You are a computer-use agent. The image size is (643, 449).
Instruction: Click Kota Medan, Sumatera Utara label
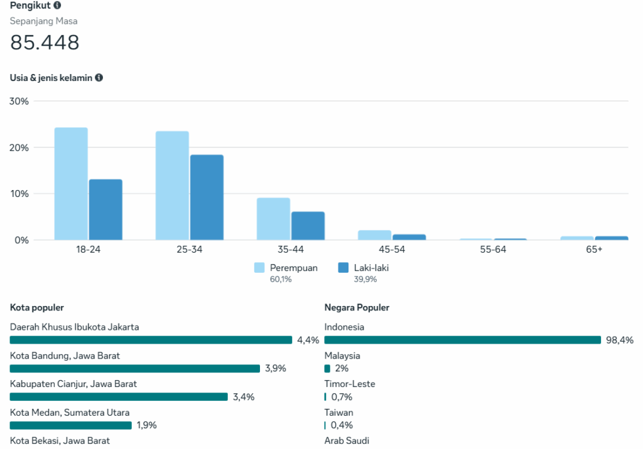click(x=70, y=413)
